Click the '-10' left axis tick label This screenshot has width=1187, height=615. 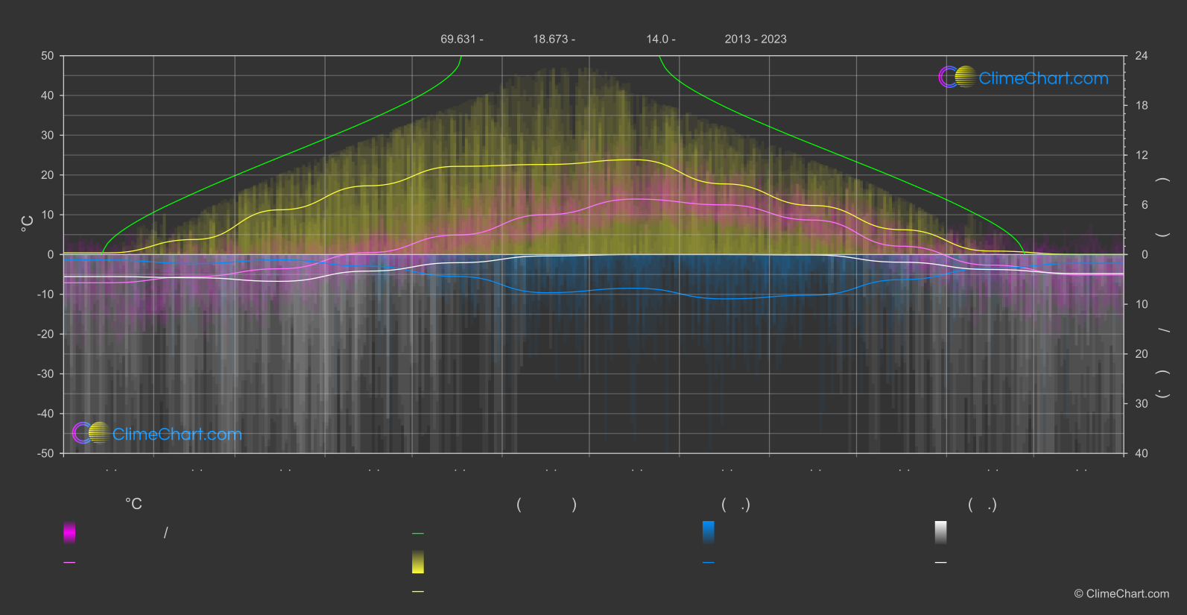[x=45, y=294]
